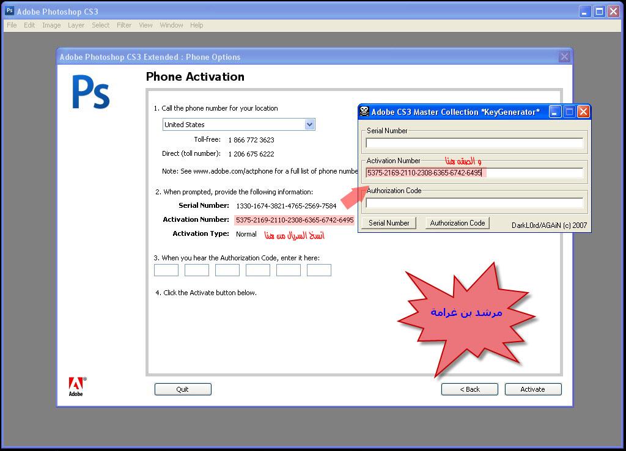Image resolution: width=626 pixels, height=451 pixels.
Task: Focus the KeyGenerator Activation Number field
Action: click(474, 173)
